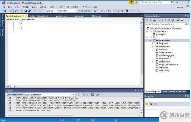Toggle auto-hide pin on Output panel
Screen dimensions: 191x122
[138, 91]
